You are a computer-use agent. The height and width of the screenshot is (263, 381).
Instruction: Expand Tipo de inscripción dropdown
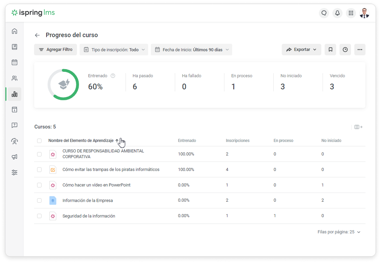click(x=114, y=50)
